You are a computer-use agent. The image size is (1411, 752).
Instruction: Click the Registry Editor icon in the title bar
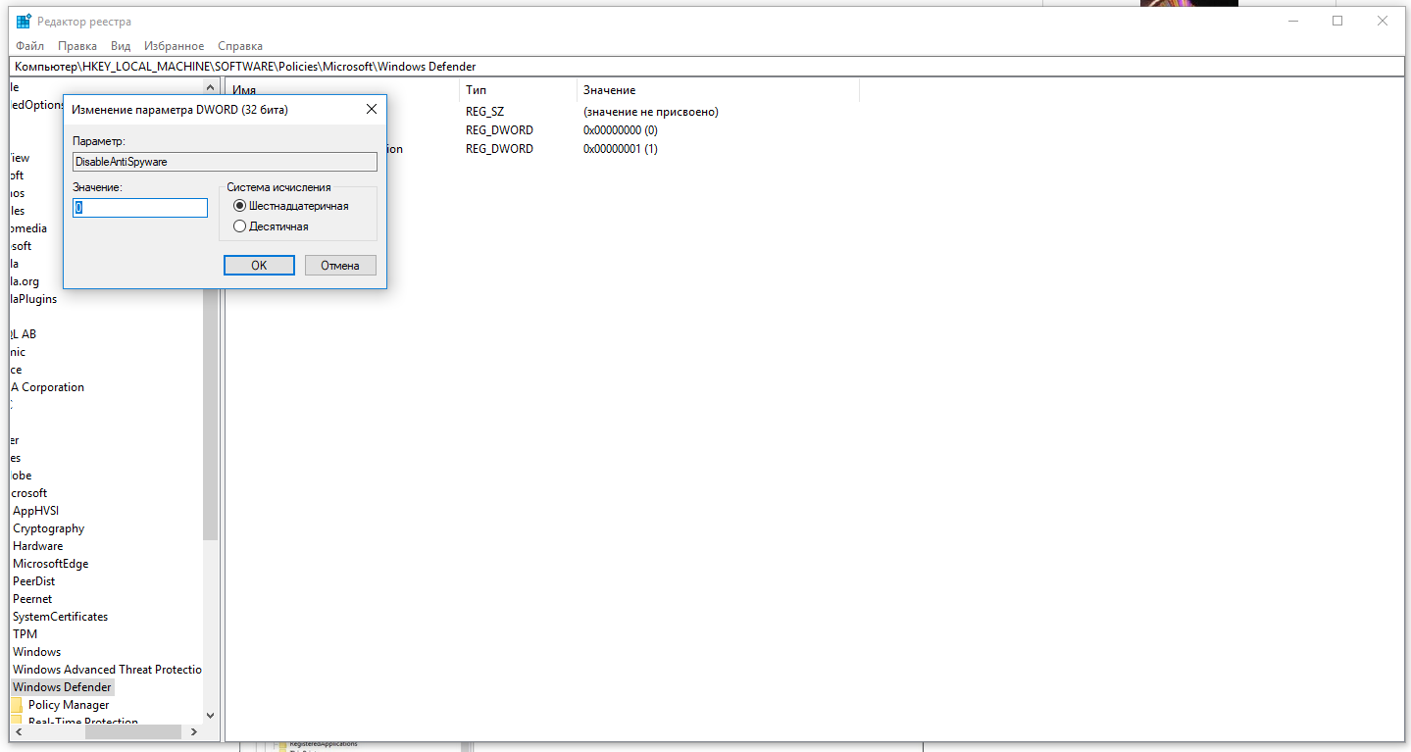[21, 20]
